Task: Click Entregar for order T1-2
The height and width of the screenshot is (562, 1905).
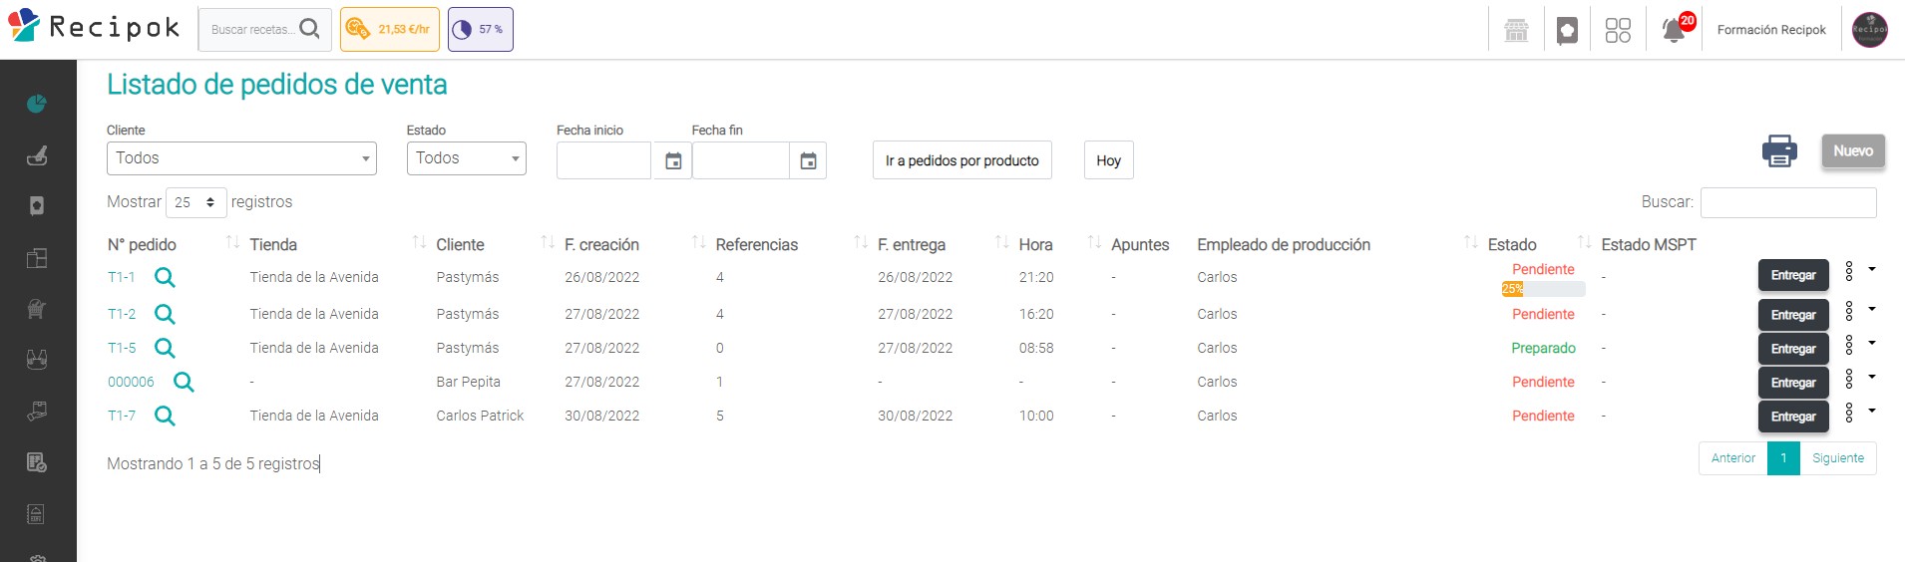Action: [1793, 316]
